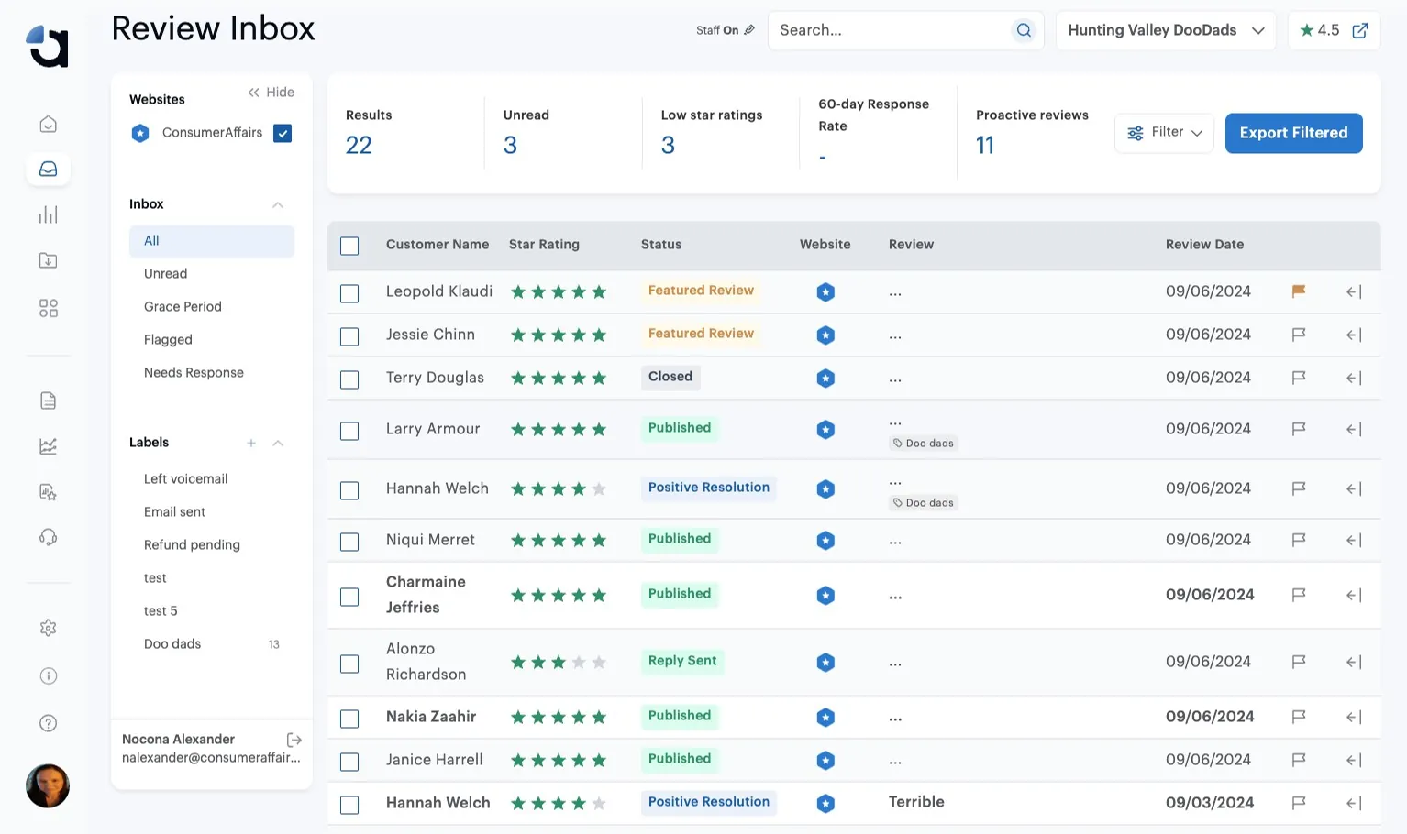
Task: Select the Grace Period inbox view
Action: tap(183, 307)
